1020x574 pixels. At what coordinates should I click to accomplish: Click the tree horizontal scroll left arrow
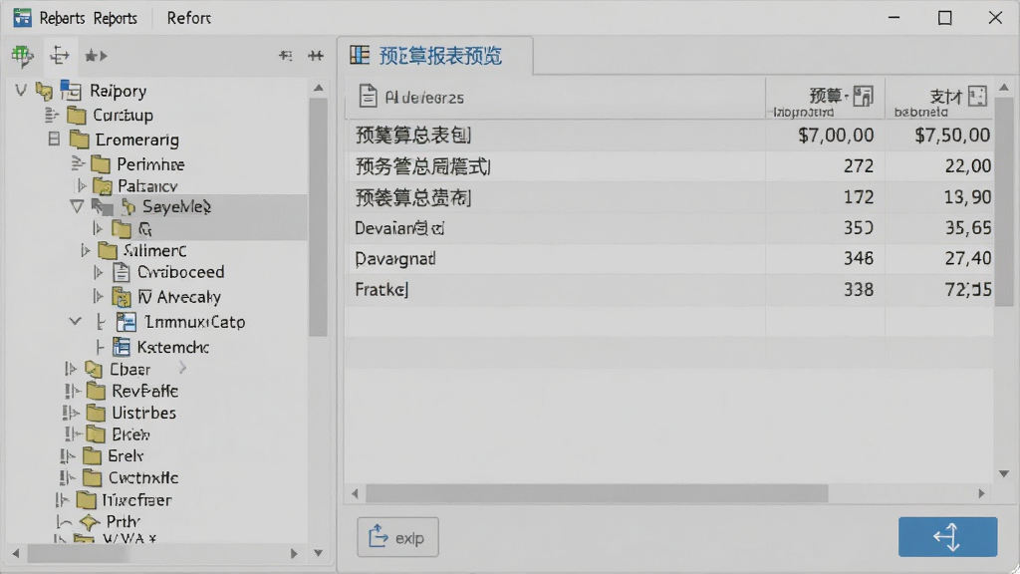(16, 554)
